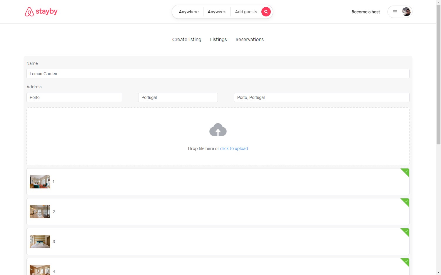The image size is (441, 275).
Task: Open the Anyweek date selector
Action: coord(217,12)
